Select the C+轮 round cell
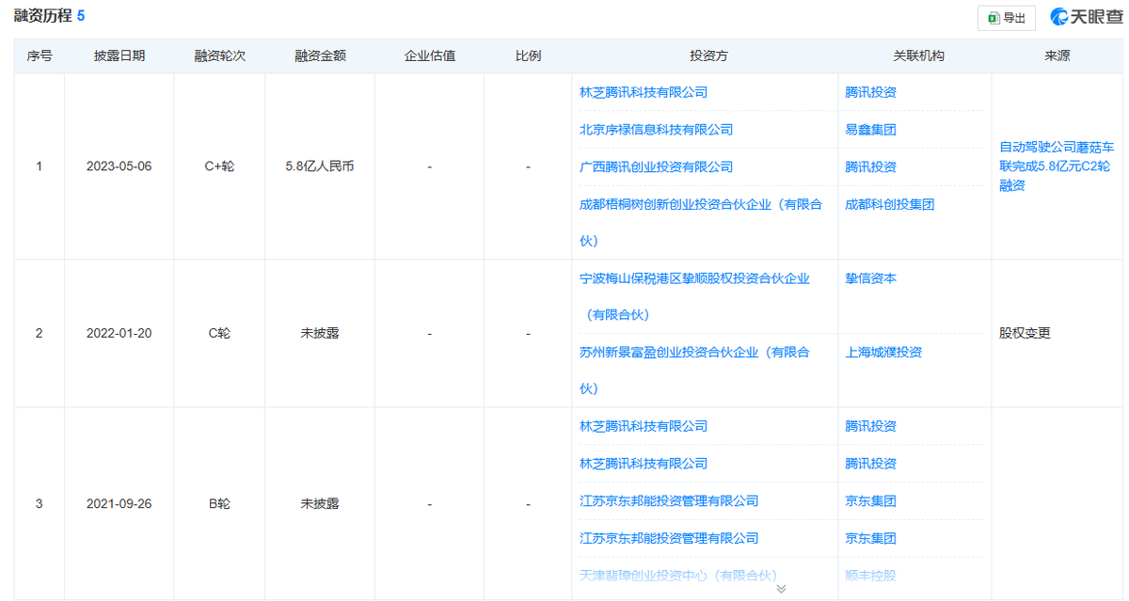Image resolution: width=1129 pixels, height=601 pixels. [x=219, y=166]
